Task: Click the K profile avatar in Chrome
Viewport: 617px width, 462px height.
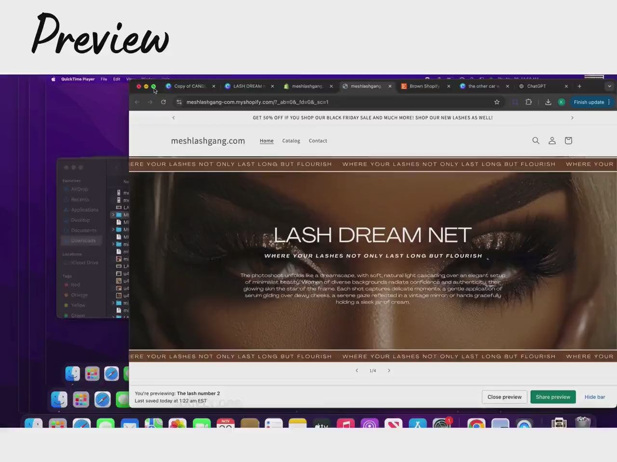Action: (x=561, y=102)
